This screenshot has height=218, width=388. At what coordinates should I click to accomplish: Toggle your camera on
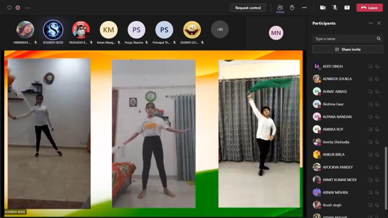(322, 8)
